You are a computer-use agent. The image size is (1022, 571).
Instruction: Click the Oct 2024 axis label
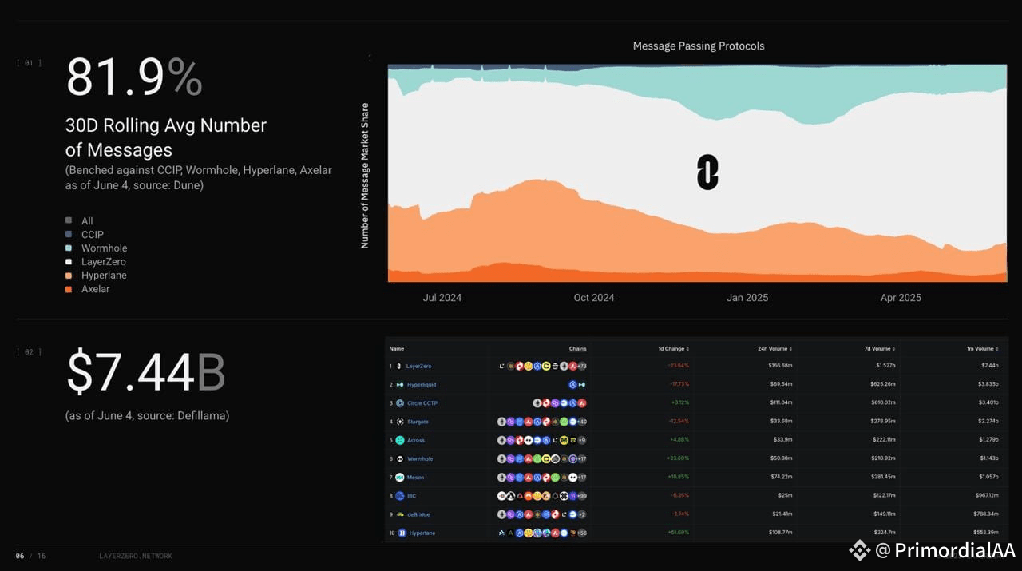point(594,297)
